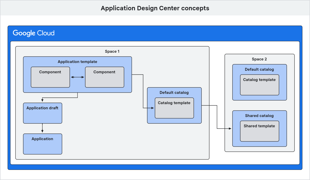
Task: Toggle the double-headed arrow between Components
Action: coord(77,77)
